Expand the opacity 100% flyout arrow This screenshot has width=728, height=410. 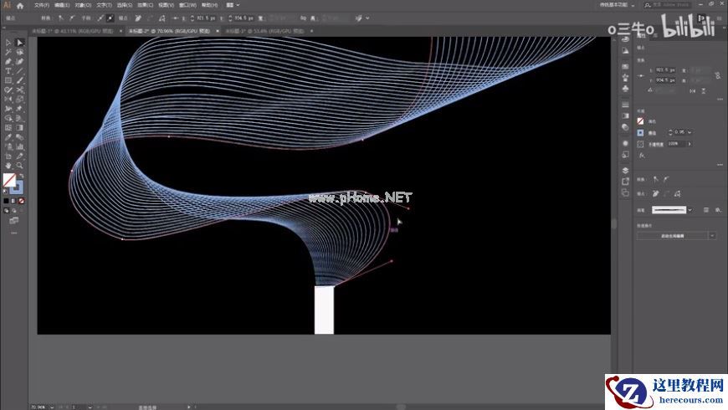coord(688,143)
